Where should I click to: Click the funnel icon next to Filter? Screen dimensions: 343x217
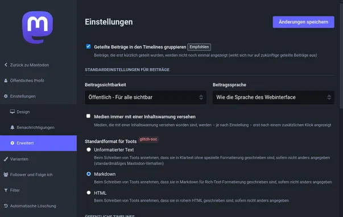(6, 190)
